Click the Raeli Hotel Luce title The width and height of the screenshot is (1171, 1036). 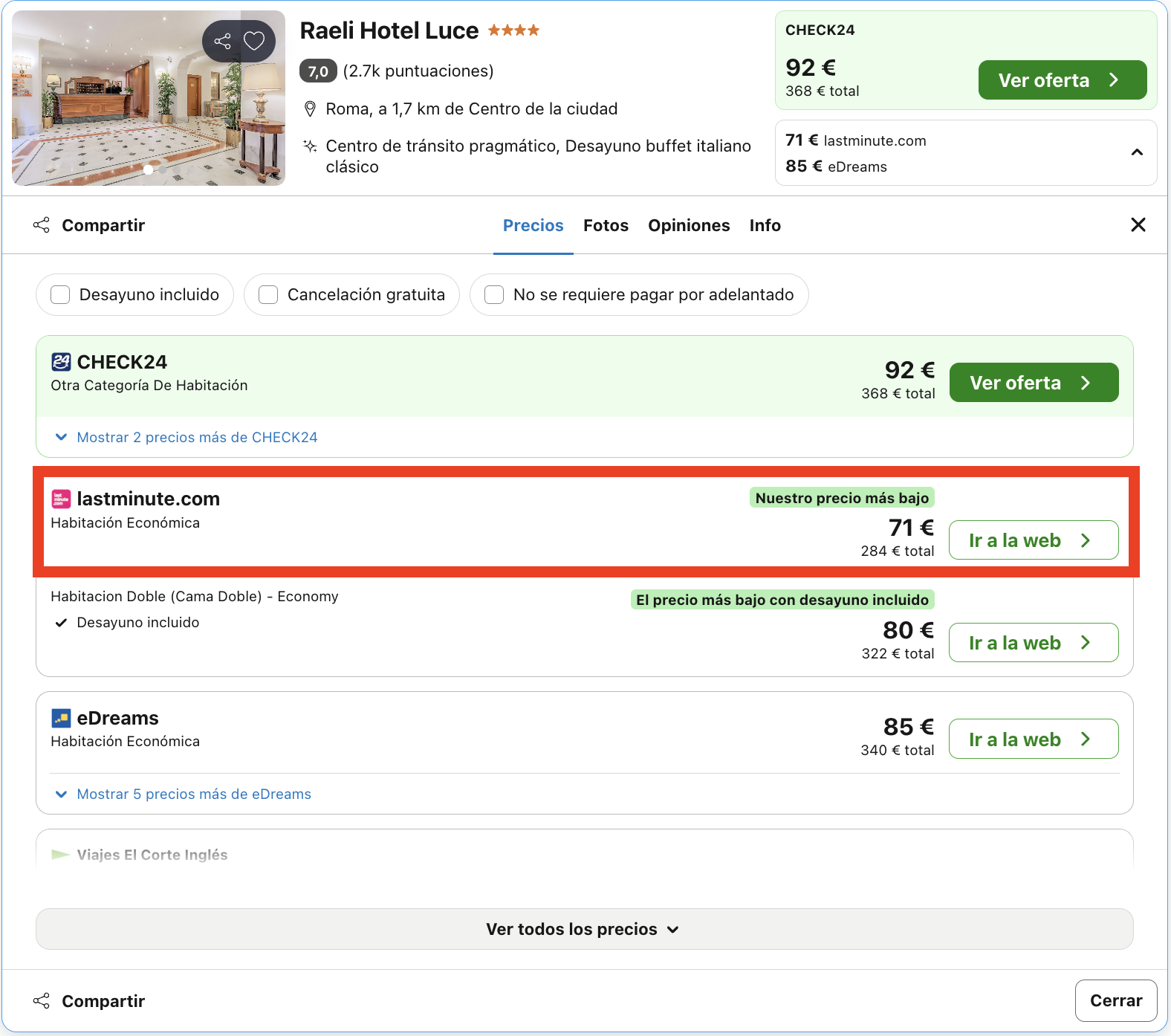click(389, 30)
